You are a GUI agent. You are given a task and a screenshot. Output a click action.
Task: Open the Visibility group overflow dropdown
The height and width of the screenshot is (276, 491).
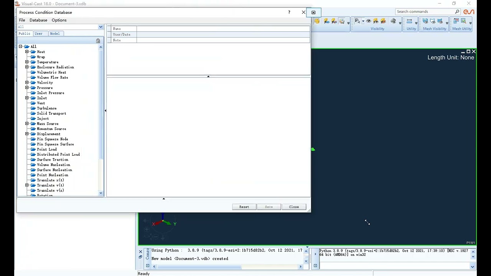click(400, 23)
